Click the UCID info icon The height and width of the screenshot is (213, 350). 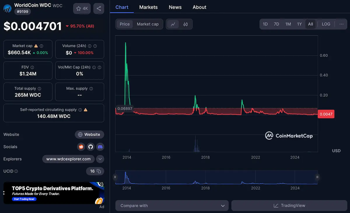point(16,171)
